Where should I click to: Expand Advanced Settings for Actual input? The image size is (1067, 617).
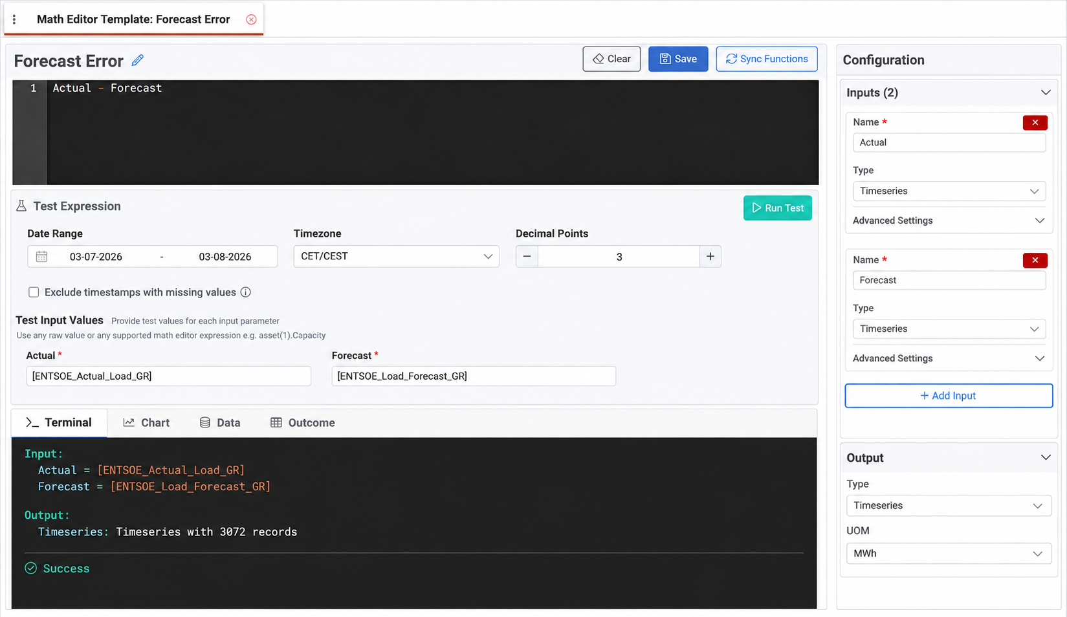(949, 221)
